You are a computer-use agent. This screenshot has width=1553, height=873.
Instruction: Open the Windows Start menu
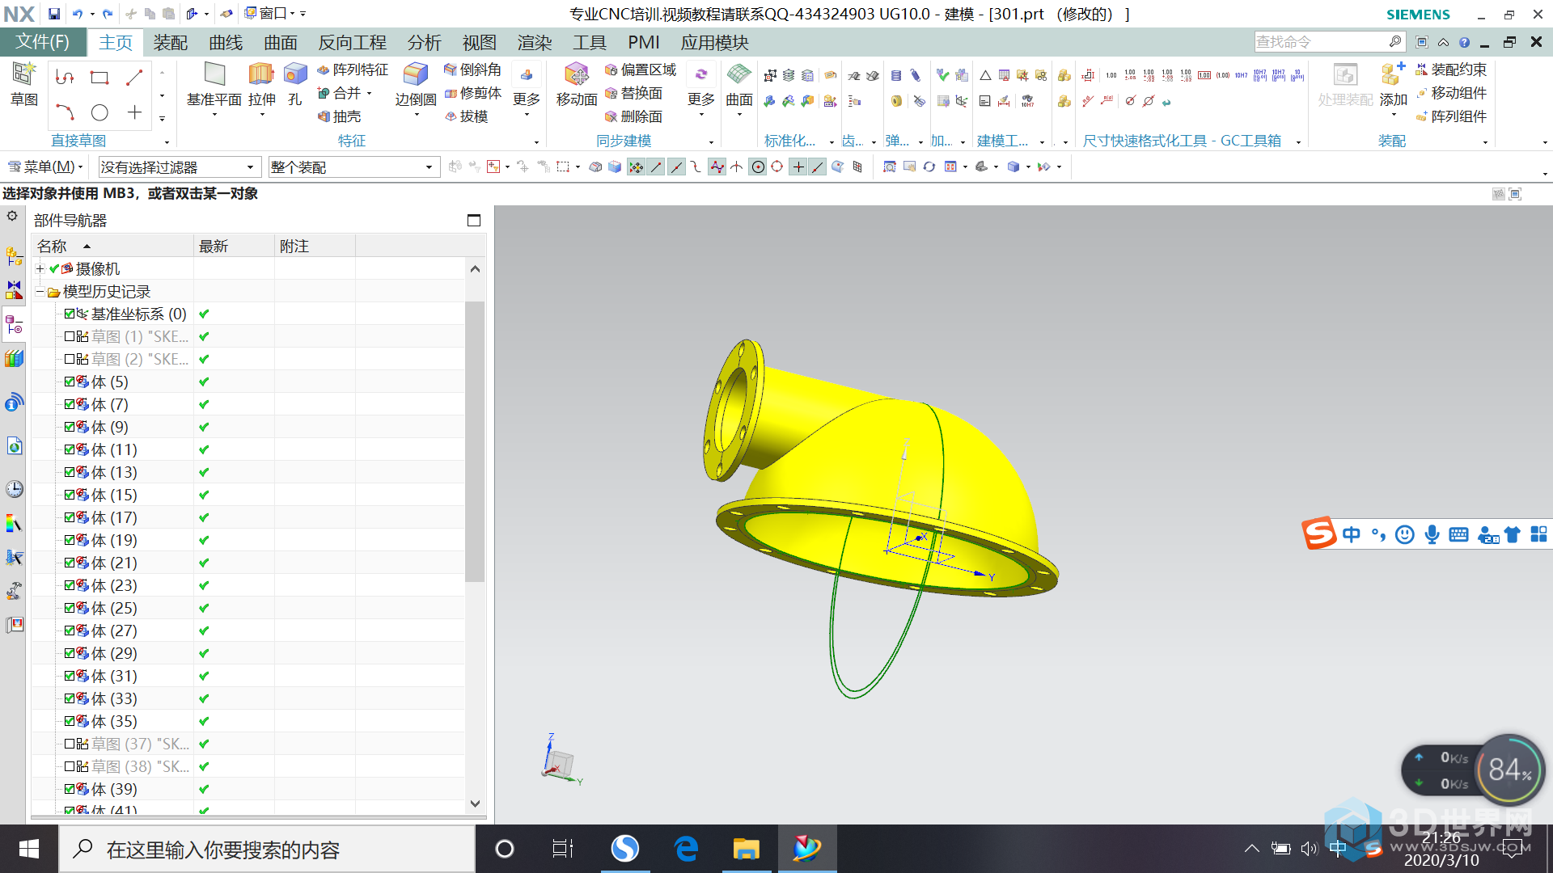click(x=29, y=850)
